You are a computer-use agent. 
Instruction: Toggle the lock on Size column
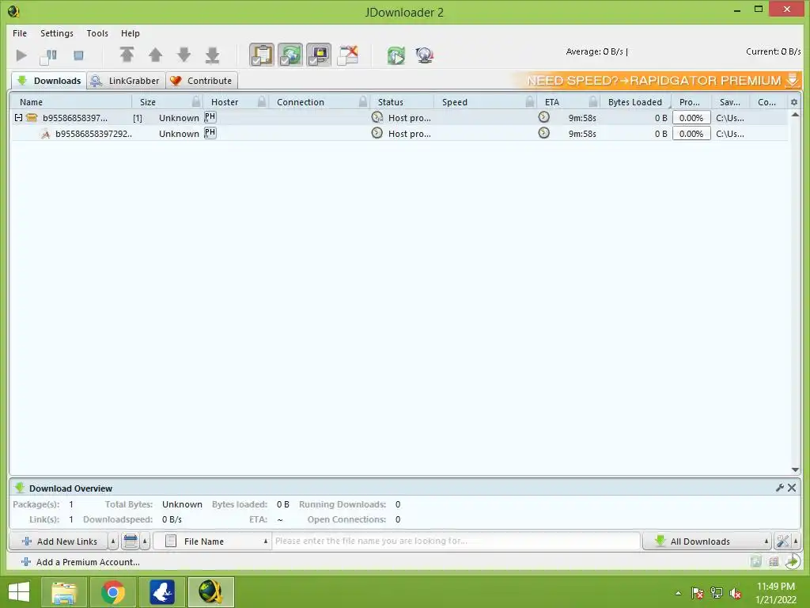tap(196, 101)
